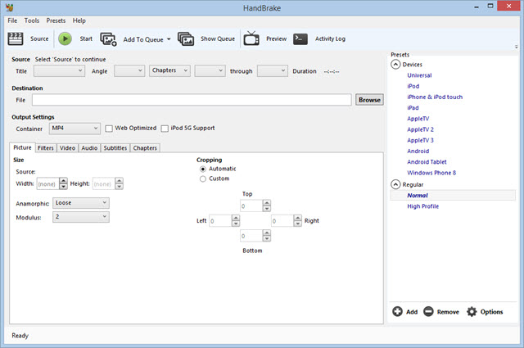524x348 pixels.
Task: Click the preset Options gear icon
Action: pyautogui.click(x=472, y=311)
